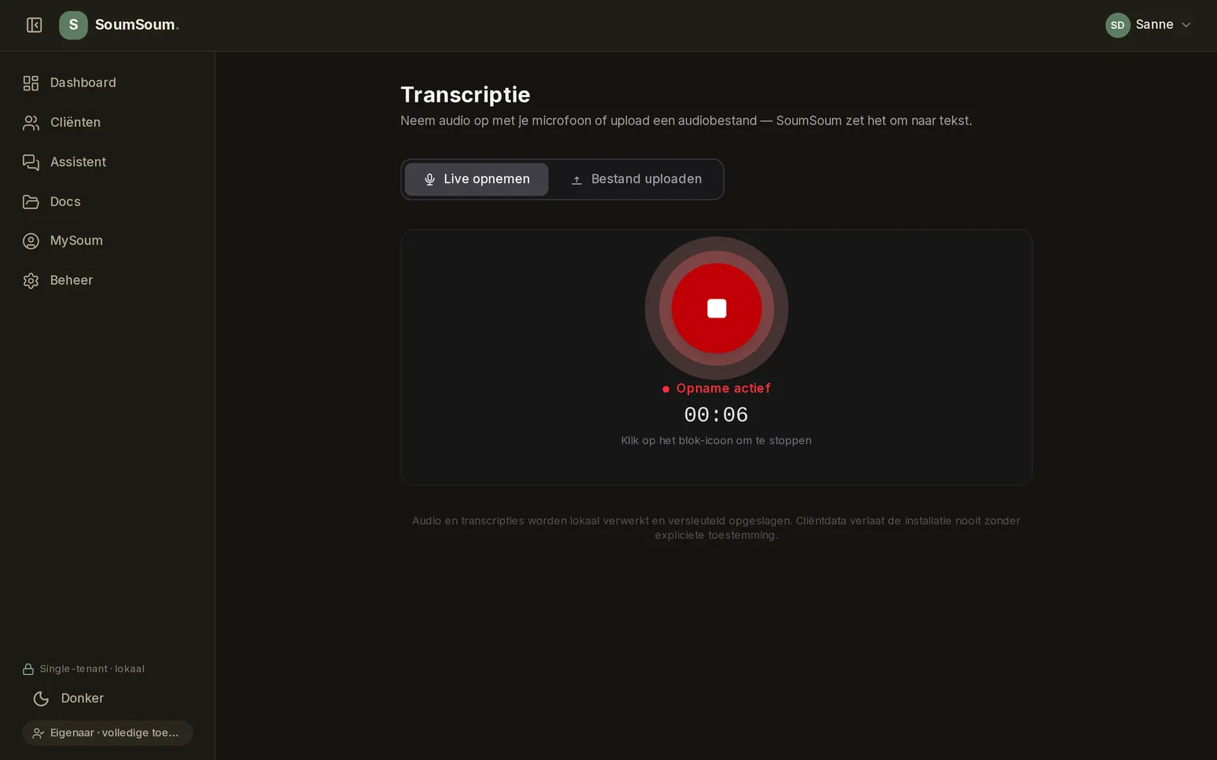Click the Assistent speech bubbles icon
The width and height of the screenshot is (1217, 760).
(x=31, y=162)
